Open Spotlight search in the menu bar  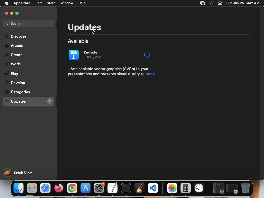click(211, 3)
